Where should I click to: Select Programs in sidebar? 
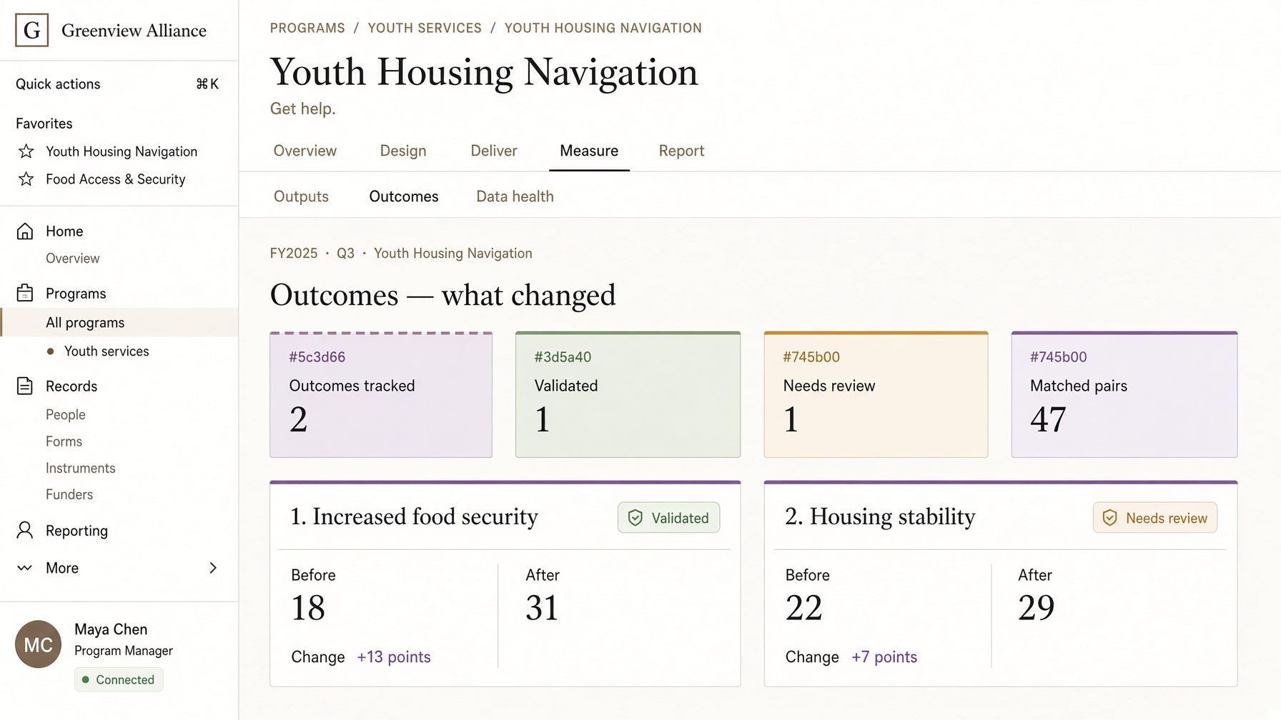76,294
